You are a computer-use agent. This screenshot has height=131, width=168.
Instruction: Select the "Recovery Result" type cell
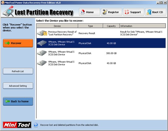[87, 33]
